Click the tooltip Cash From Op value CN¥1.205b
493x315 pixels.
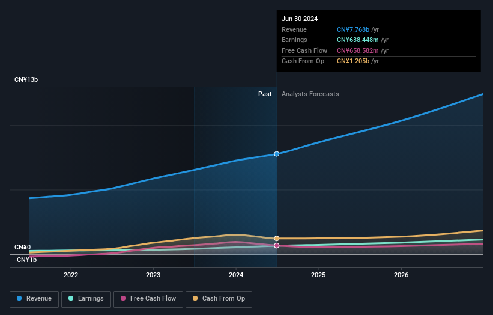pyautogui.click(x=353, y=61)
